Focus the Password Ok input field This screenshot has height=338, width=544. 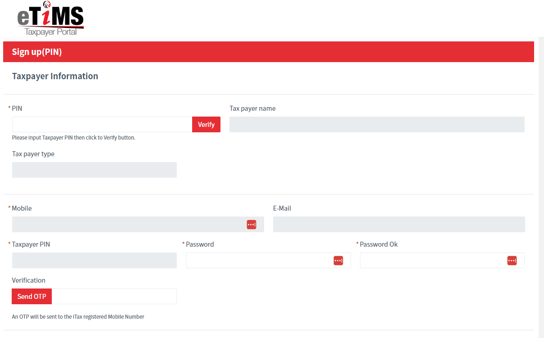[442, 261]
